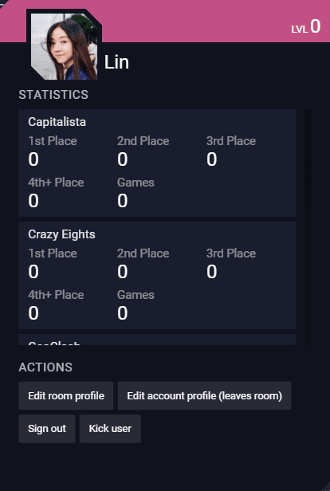Click Capitalista 2nd Place count
This screenshot has height=491, width=330.
[123, 159]
